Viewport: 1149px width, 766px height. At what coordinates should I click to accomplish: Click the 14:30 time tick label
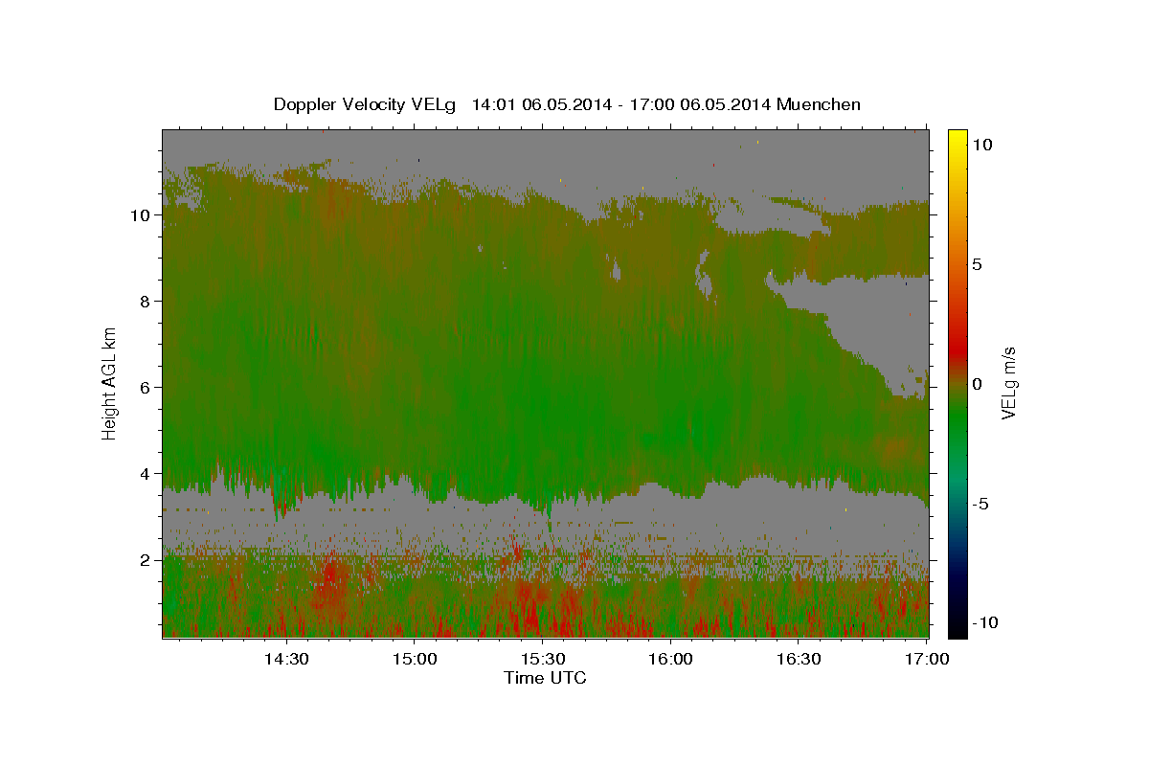pos(285,660)
